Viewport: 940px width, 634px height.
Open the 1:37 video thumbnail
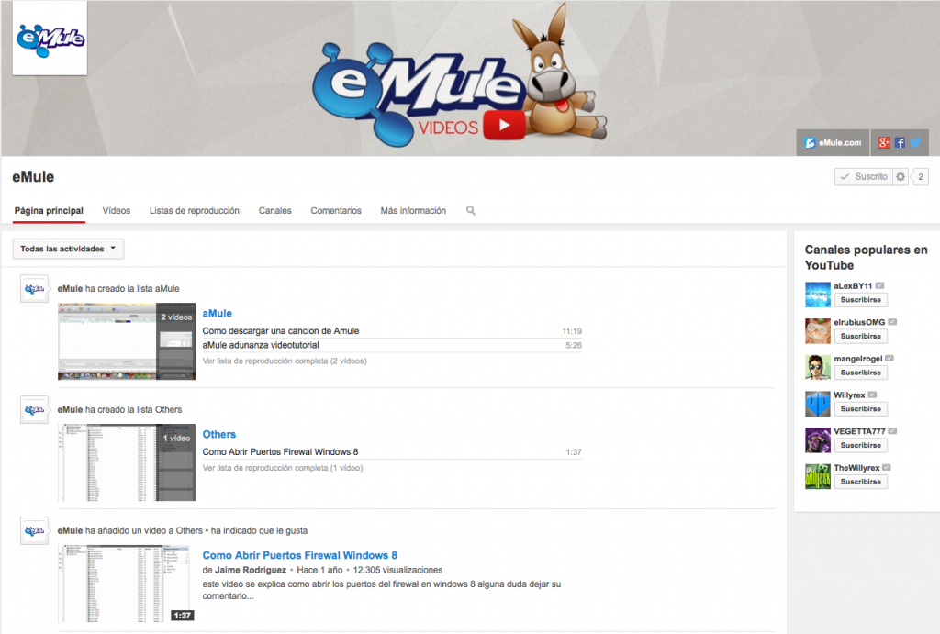coord(127,583)
